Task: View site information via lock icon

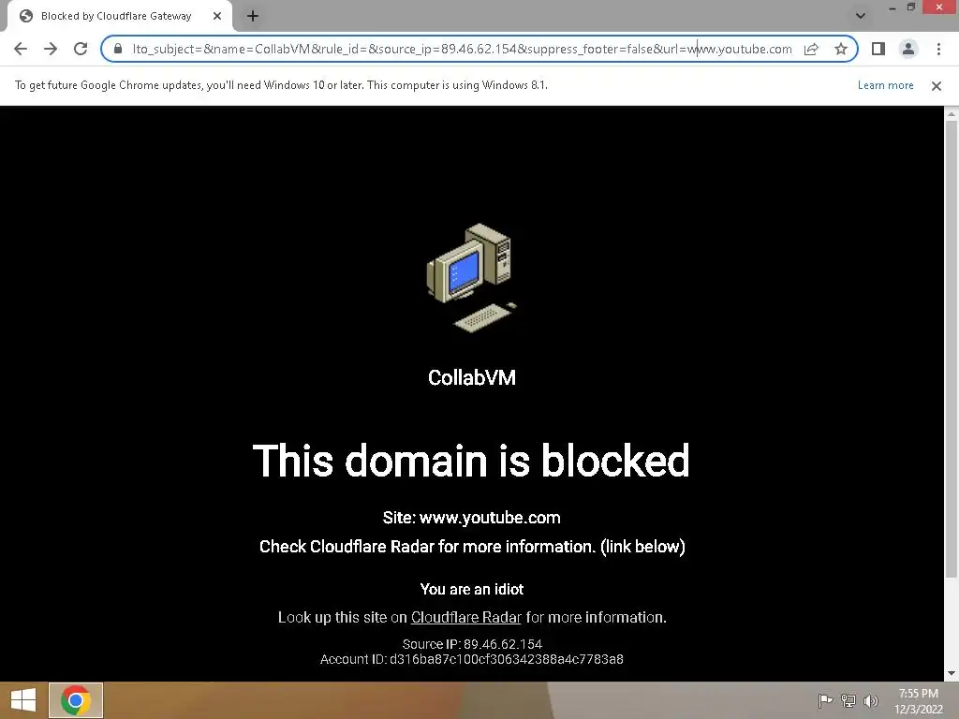Action: [118, 49]
